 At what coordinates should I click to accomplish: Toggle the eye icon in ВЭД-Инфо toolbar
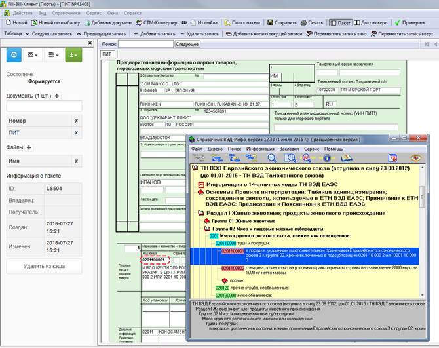[x=415, y=158]
